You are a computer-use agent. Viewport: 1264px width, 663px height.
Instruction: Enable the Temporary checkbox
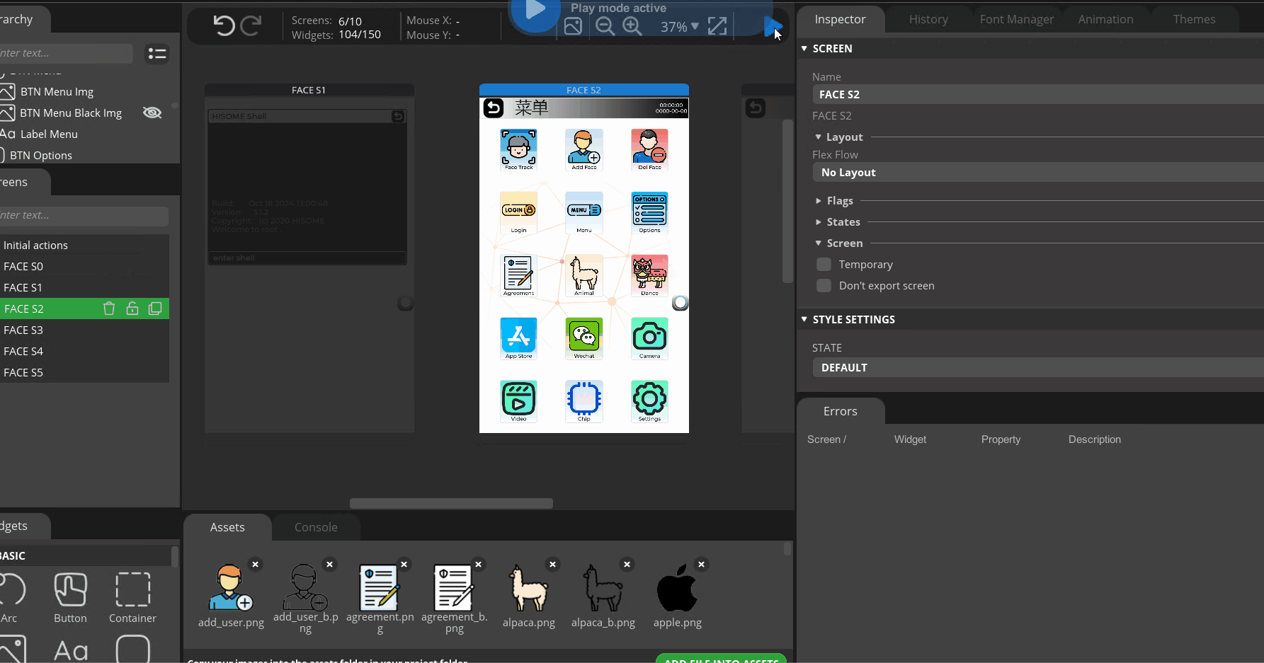click(x=824, y=264)
